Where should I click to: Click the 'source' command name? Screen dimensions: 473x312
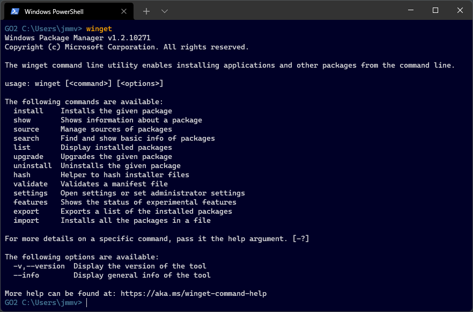point(26,129)
